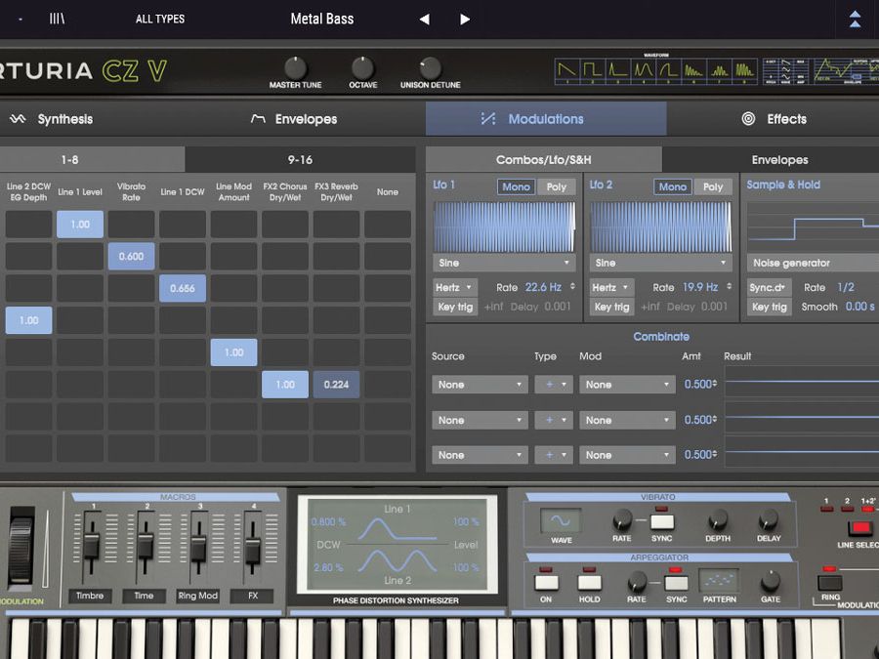Image resolution: width=879 pixels, height=659 pixels.
Task: Set Lfo 2 to Poly
Action: (713, 186)
